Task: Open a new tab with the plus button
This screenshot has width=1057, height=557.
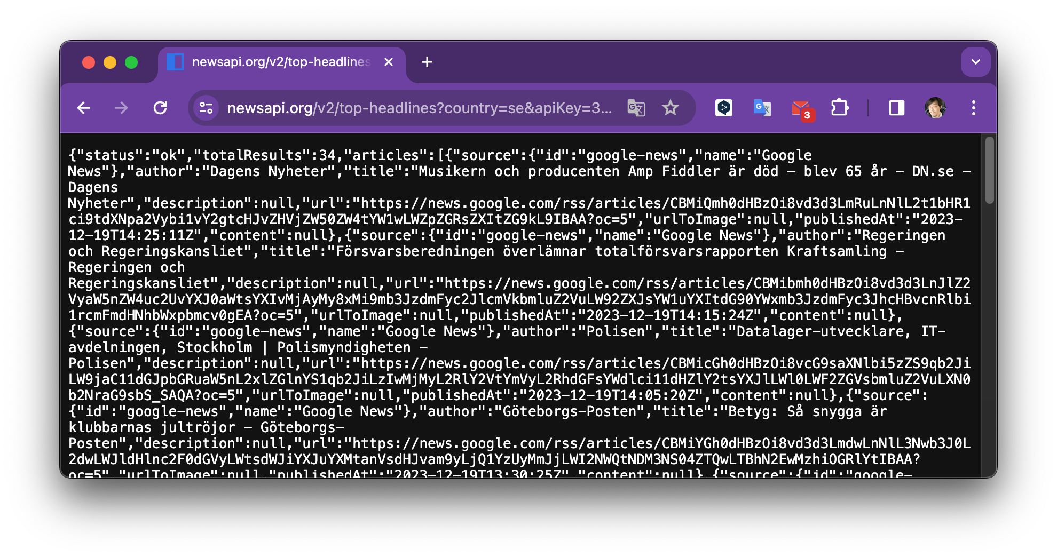Action: [x=427, y=62]
